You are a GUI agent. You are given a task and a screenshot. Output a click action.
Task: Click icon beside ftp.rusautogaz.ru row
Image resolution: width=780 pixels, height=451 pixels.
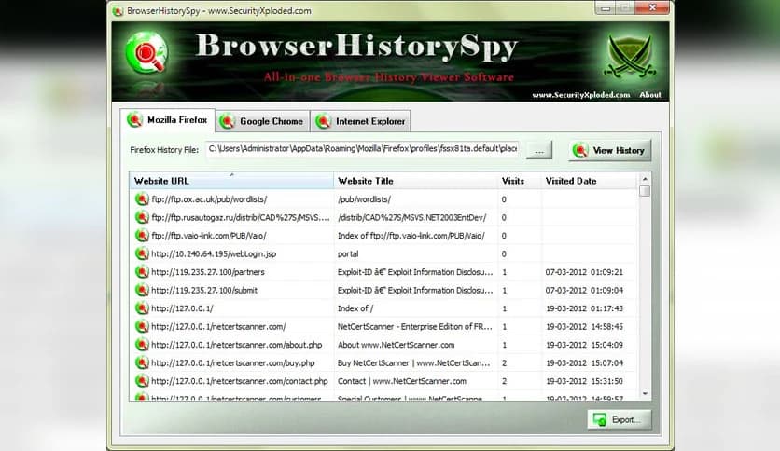tap(142, 217)
